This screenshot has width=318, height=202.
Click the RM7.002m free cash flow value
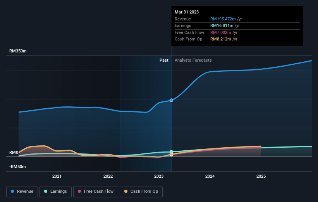pos(221,32)
